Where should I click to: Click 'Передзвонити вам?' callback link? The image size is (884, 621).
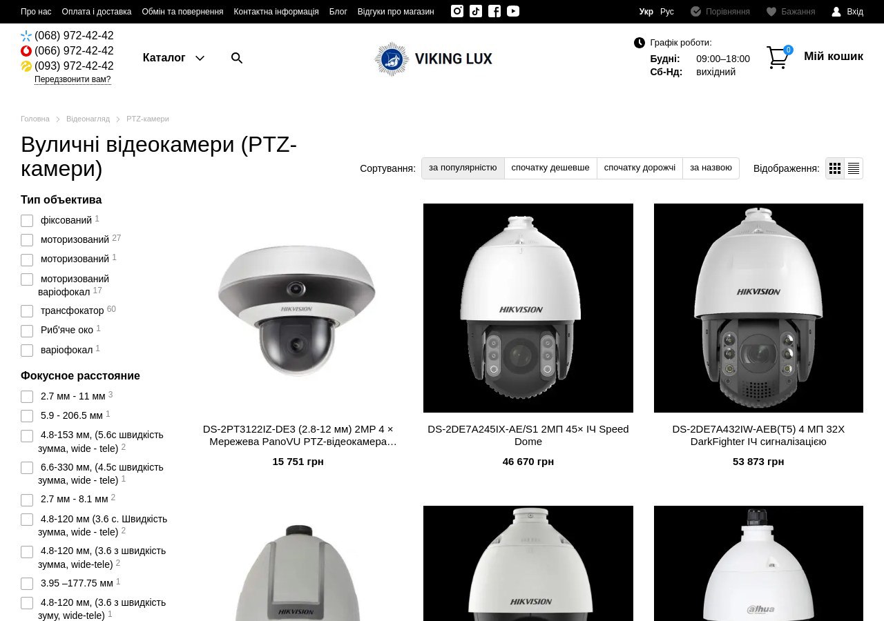tap(73, 79)
